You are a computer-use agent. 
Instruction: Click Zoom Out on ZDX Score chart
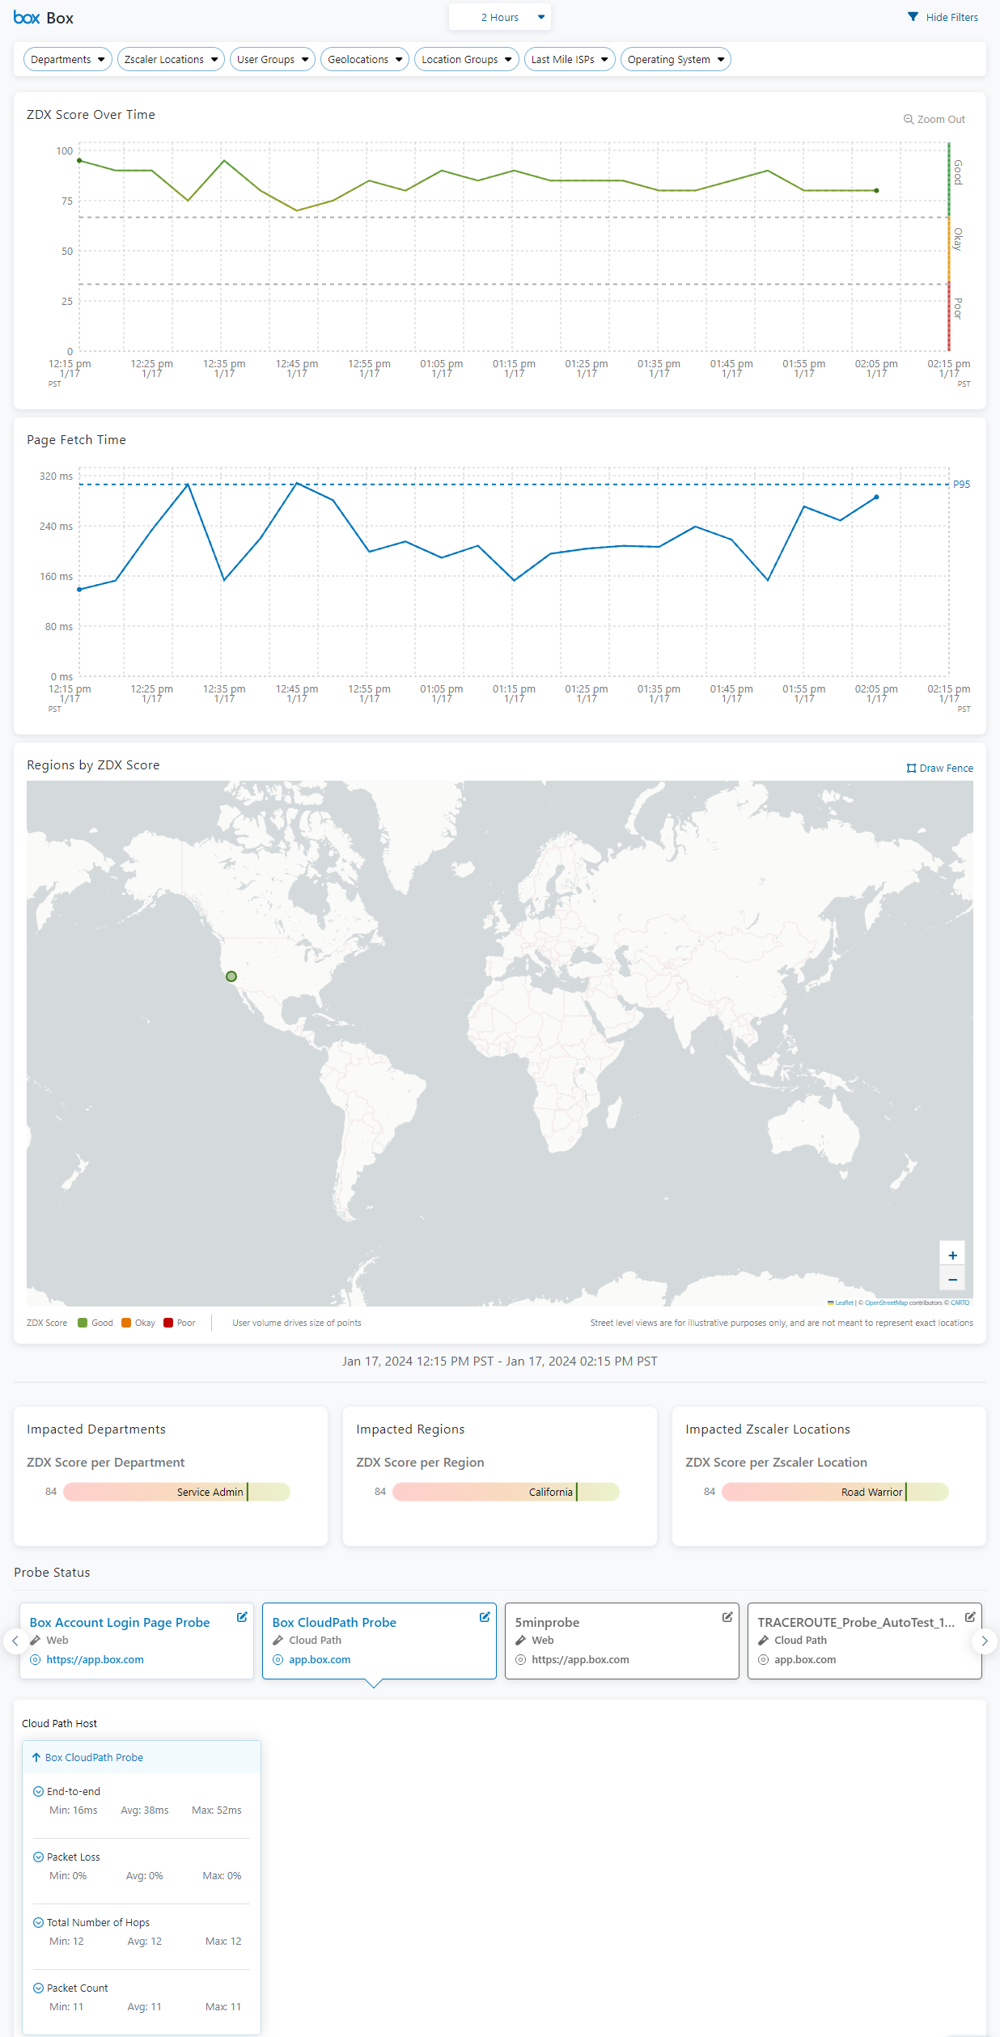coord(934,120)
